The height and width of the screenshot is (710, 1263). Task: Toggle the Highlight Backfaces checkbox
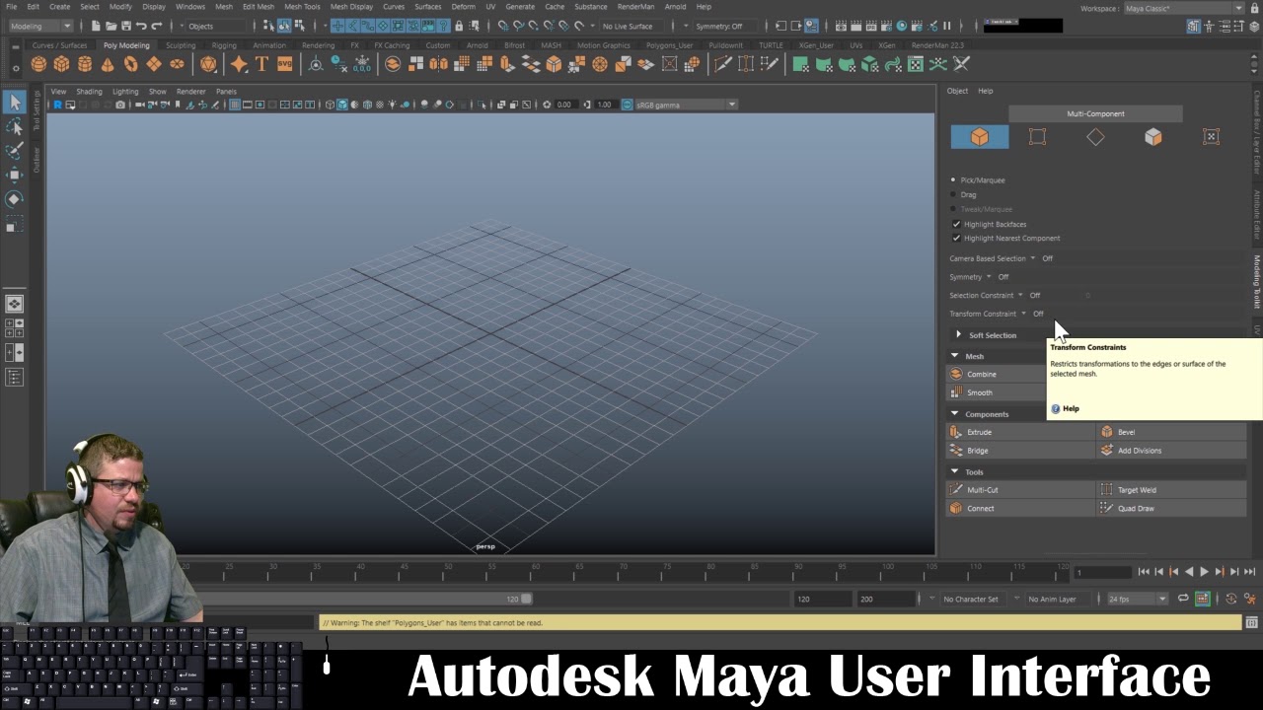[x=956, y=224]
